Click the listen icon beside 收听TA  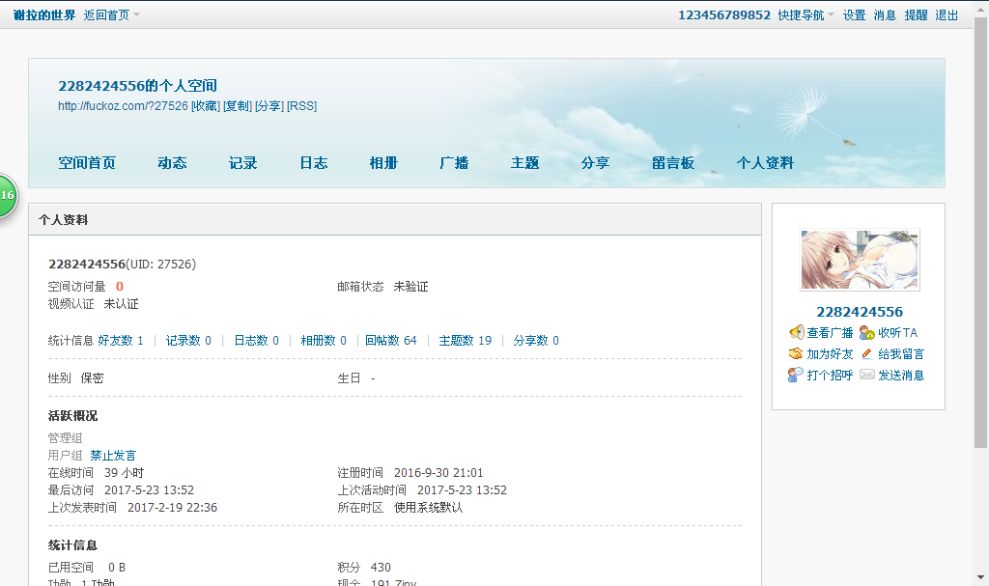click(867, 332)
